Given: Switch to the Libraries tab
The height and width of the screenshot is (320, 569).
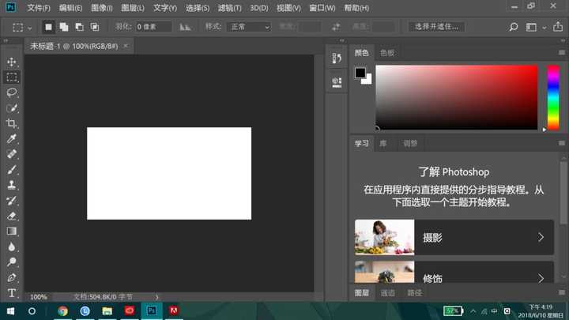Looking at the screenshot, I should pos(382,143).
